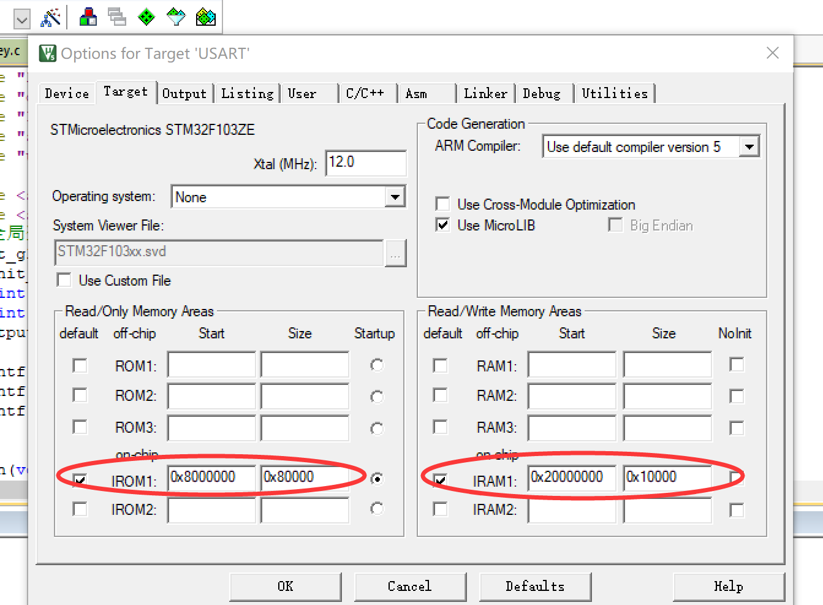Click the Manage Multi-Project Workspace icon
Screen dimensions: 823x605
(x=116, y=17)
